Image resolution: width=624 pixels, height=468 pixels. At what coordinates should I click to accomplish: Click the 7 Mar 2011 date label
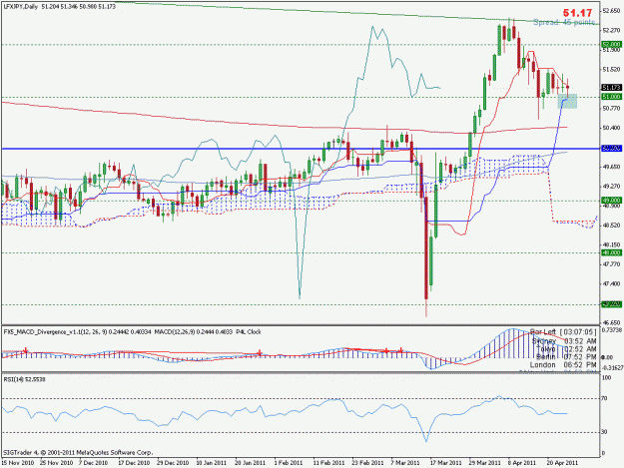tap(405, 463)
